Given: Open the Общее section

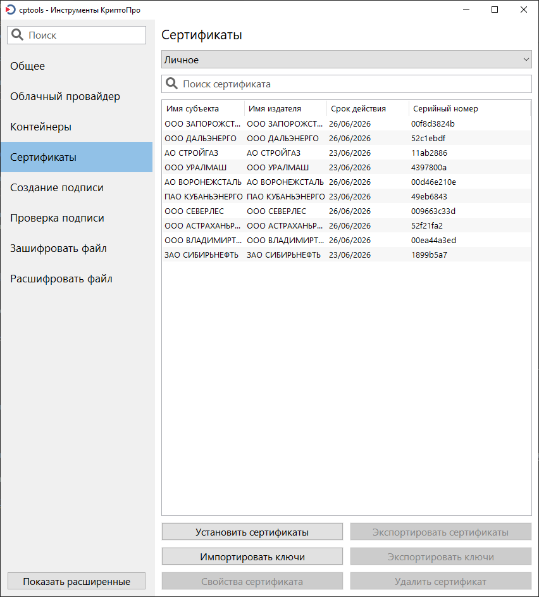Looking at the screenshot, I should point(28,66).
